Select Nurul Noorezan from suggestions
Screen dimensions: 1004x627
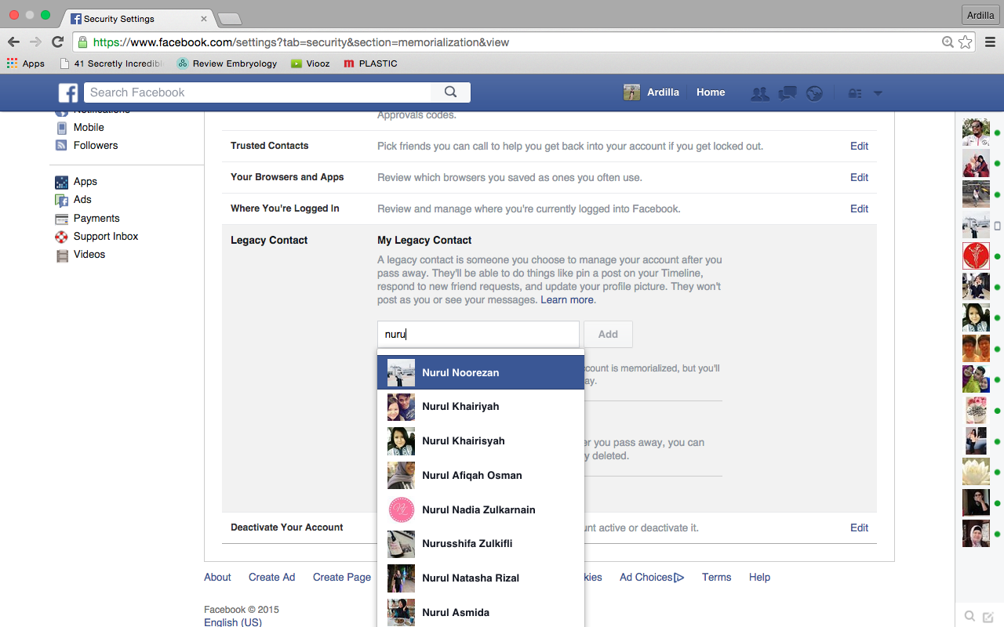(481, 372)
